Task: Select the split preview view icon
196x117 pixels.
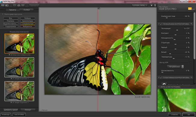Action: coord(19,5)
